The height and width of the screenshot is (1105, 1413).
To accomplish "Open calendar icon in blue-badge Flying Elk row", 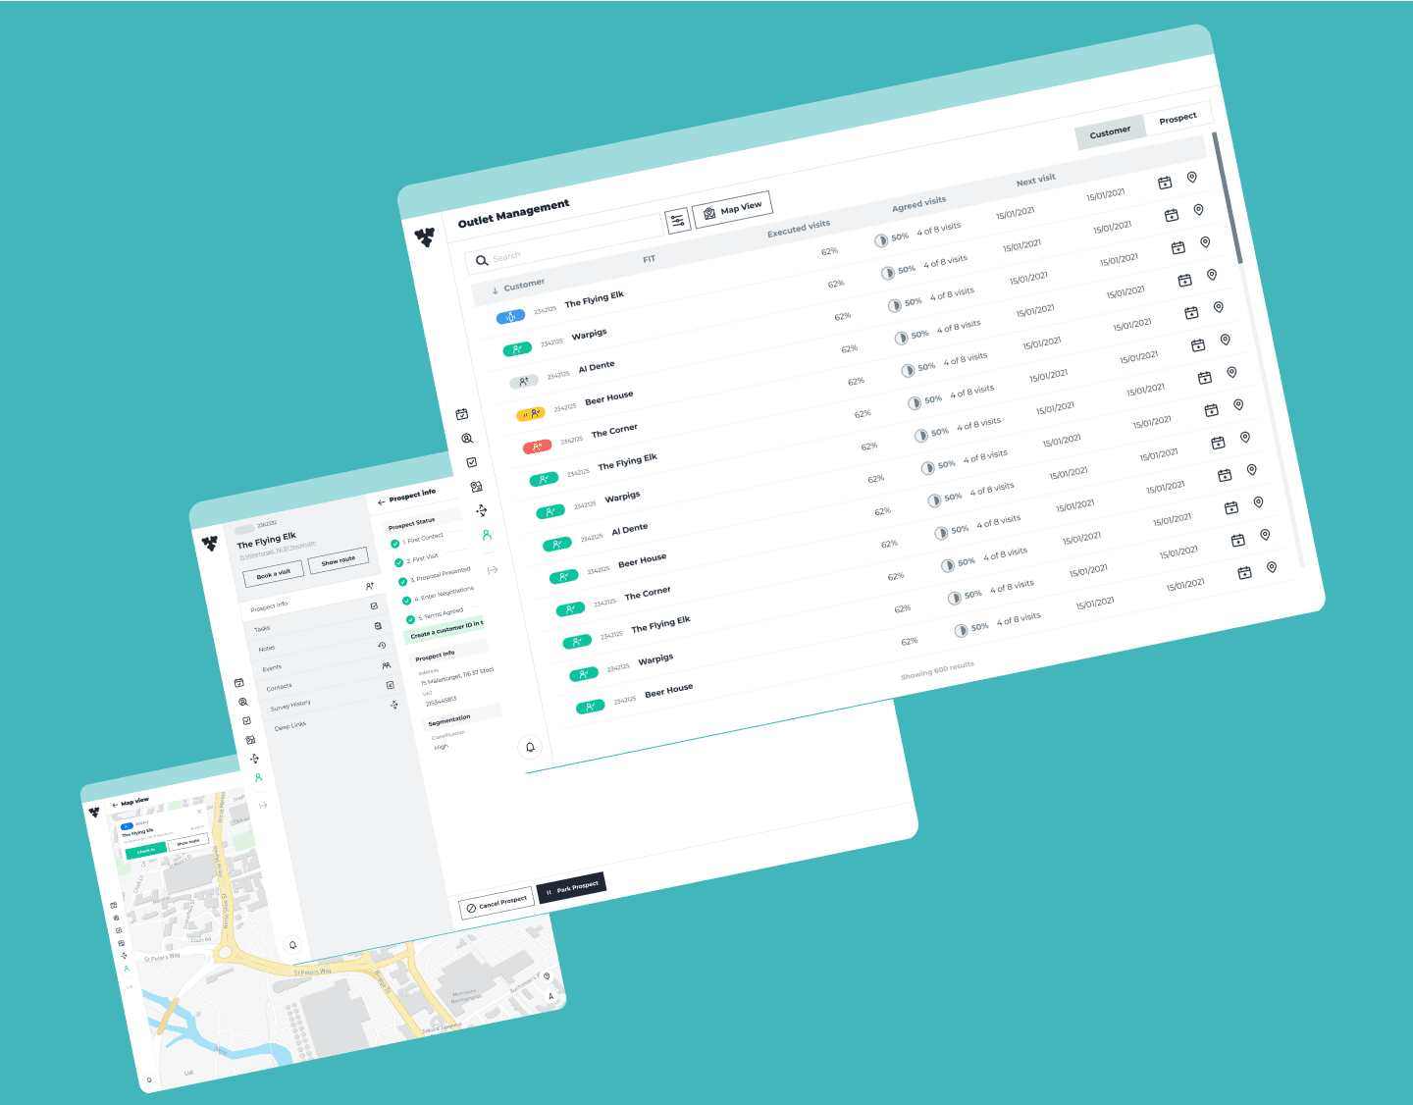I will click(1165, 183).
